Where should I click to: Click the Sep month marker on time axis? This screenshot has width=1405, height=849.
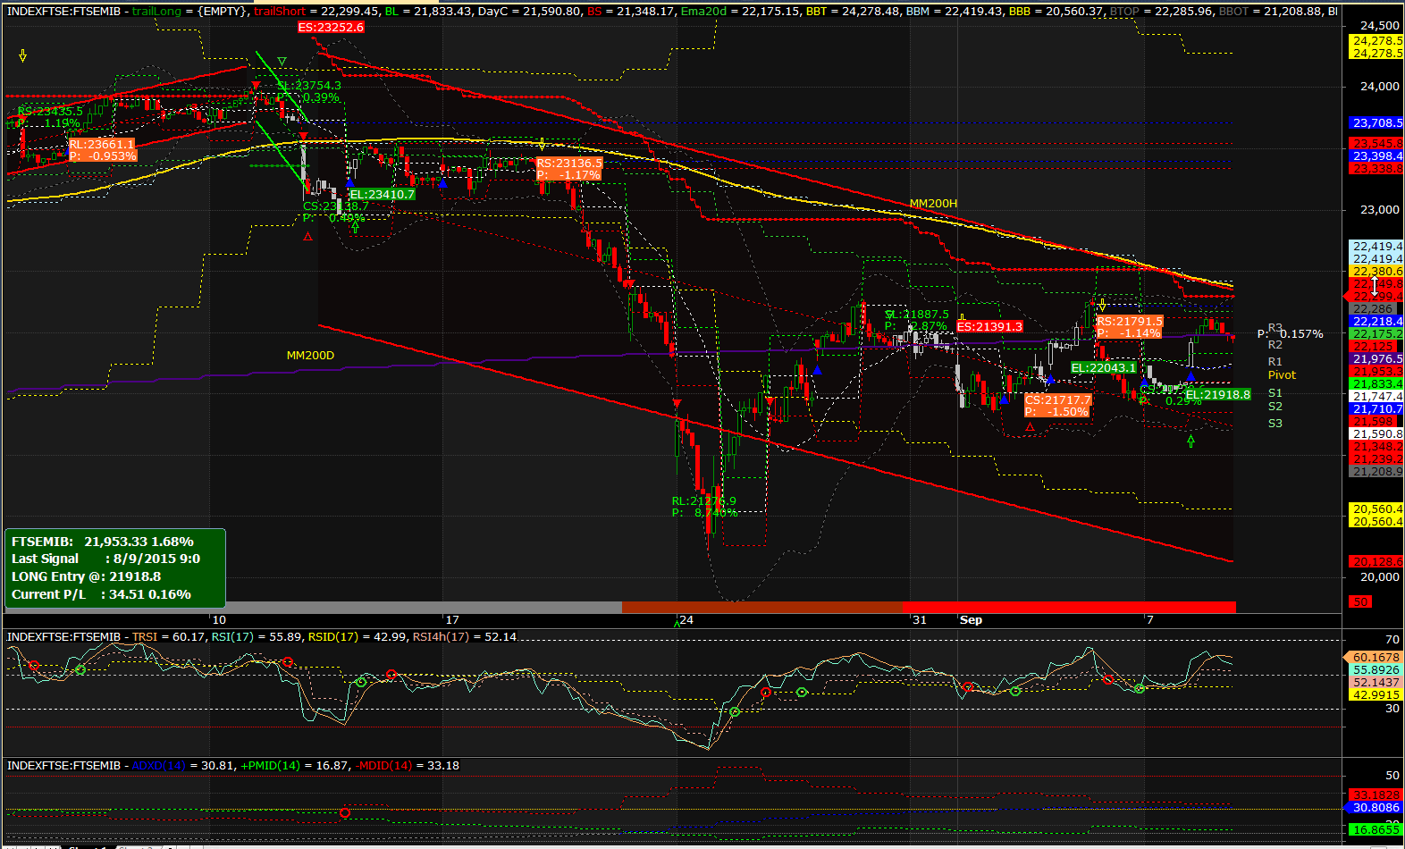pyautogui.click(x=971, y=619)
